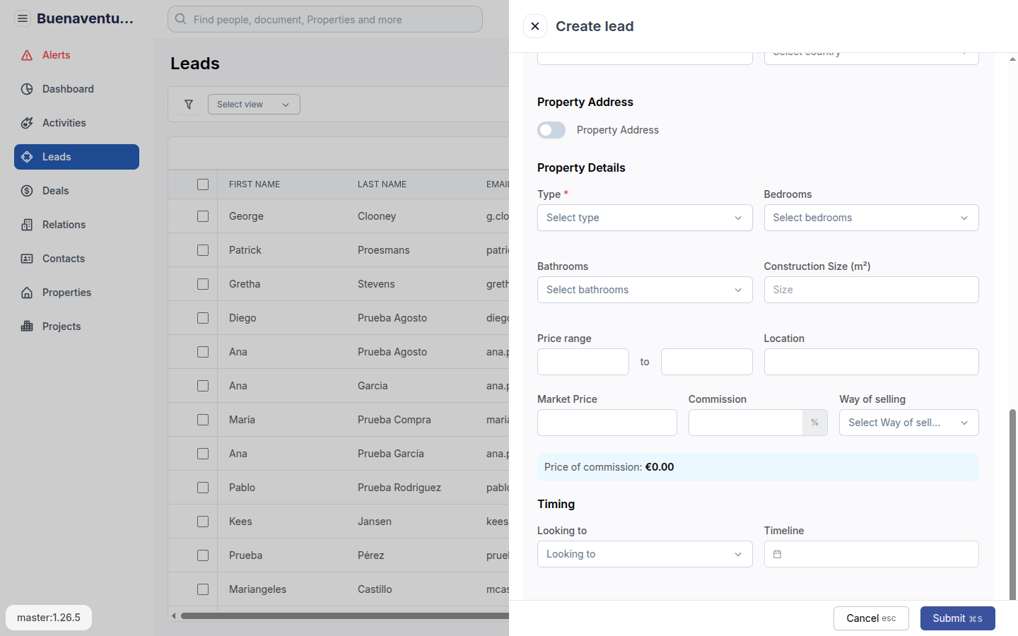
Task: Check the select-all header checkbox
Action: 203,184
